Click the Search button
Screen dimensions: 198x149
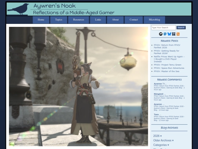(x=181, y=28)
